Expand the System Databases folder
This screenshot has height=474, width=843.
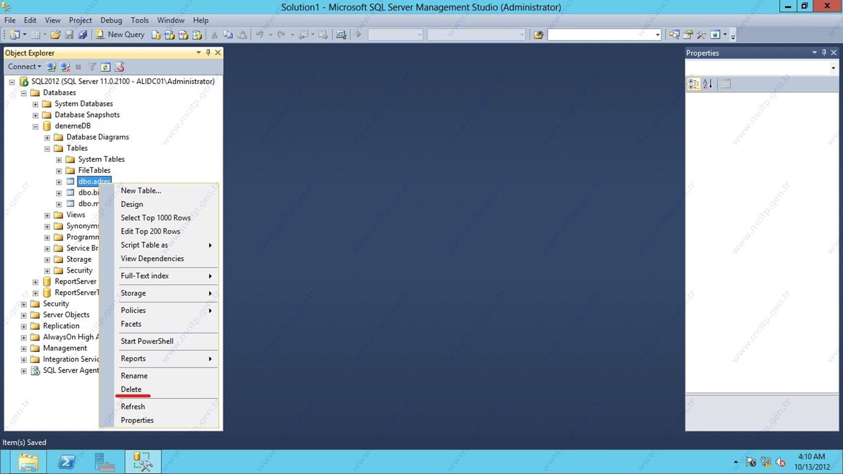coord(36,104)
